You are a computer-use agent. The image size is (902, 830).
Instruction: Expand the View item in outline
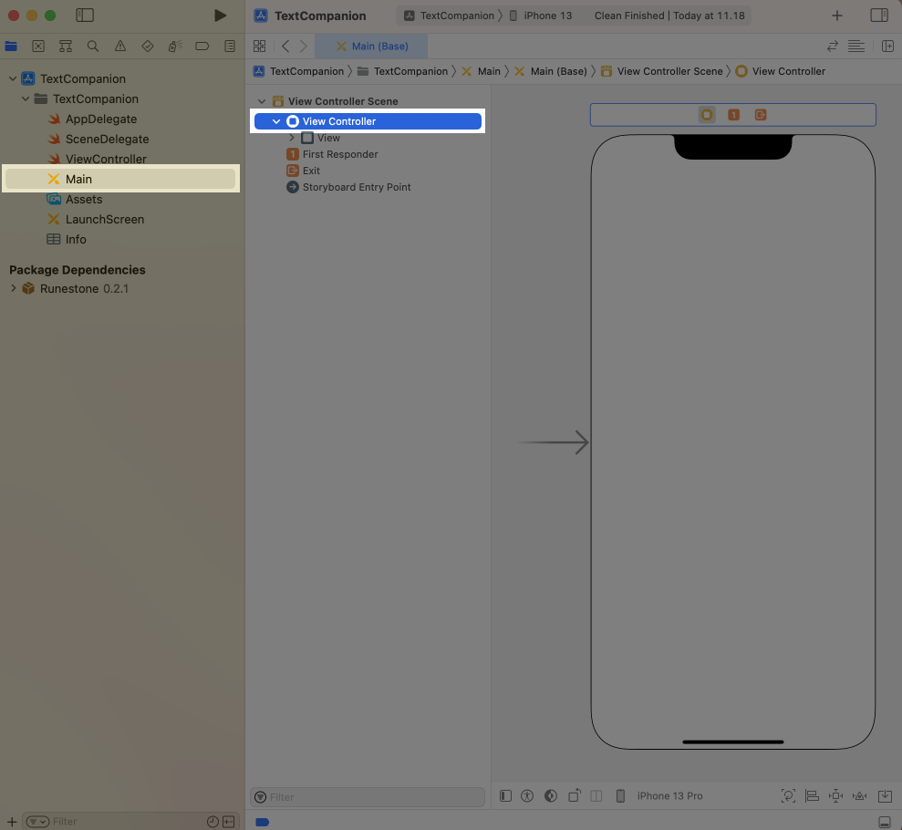(292, 138)
